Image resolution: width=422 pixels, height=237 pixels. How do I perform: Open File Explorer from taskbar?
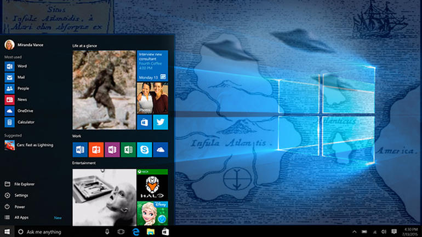(x=151, y=232)
